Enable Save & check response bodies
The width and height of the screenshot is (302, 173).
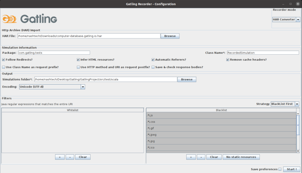(x=153, y=67)
